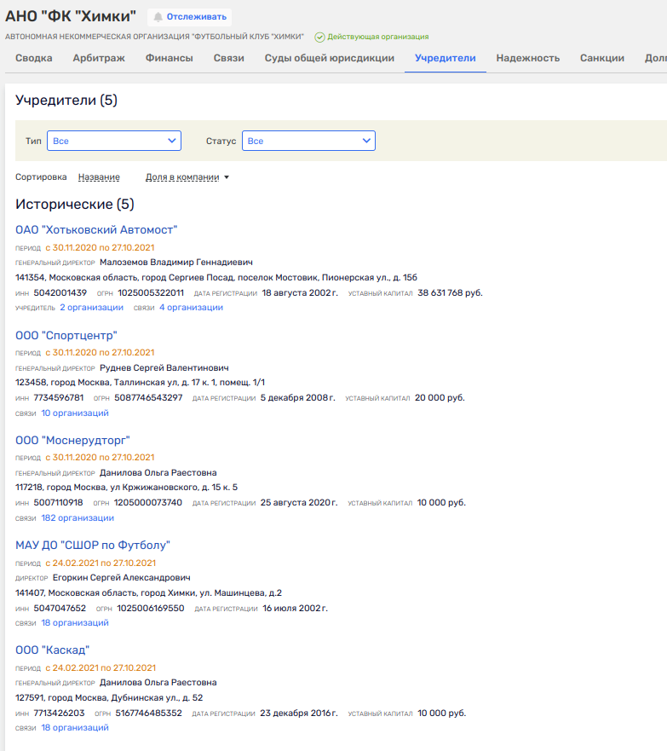The width and height of the screenshot is (667, 751).
Task: Open ОАО "Хотьковский Автомост" company page
Action: coord(96,230)
